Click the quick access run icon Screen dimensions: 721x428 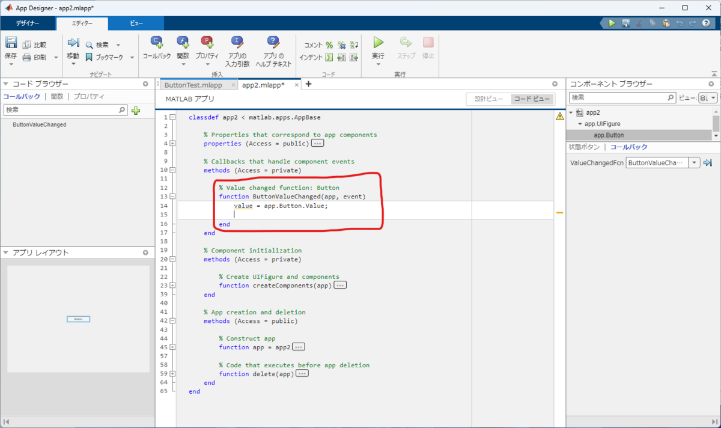click(x=612, y=23)
